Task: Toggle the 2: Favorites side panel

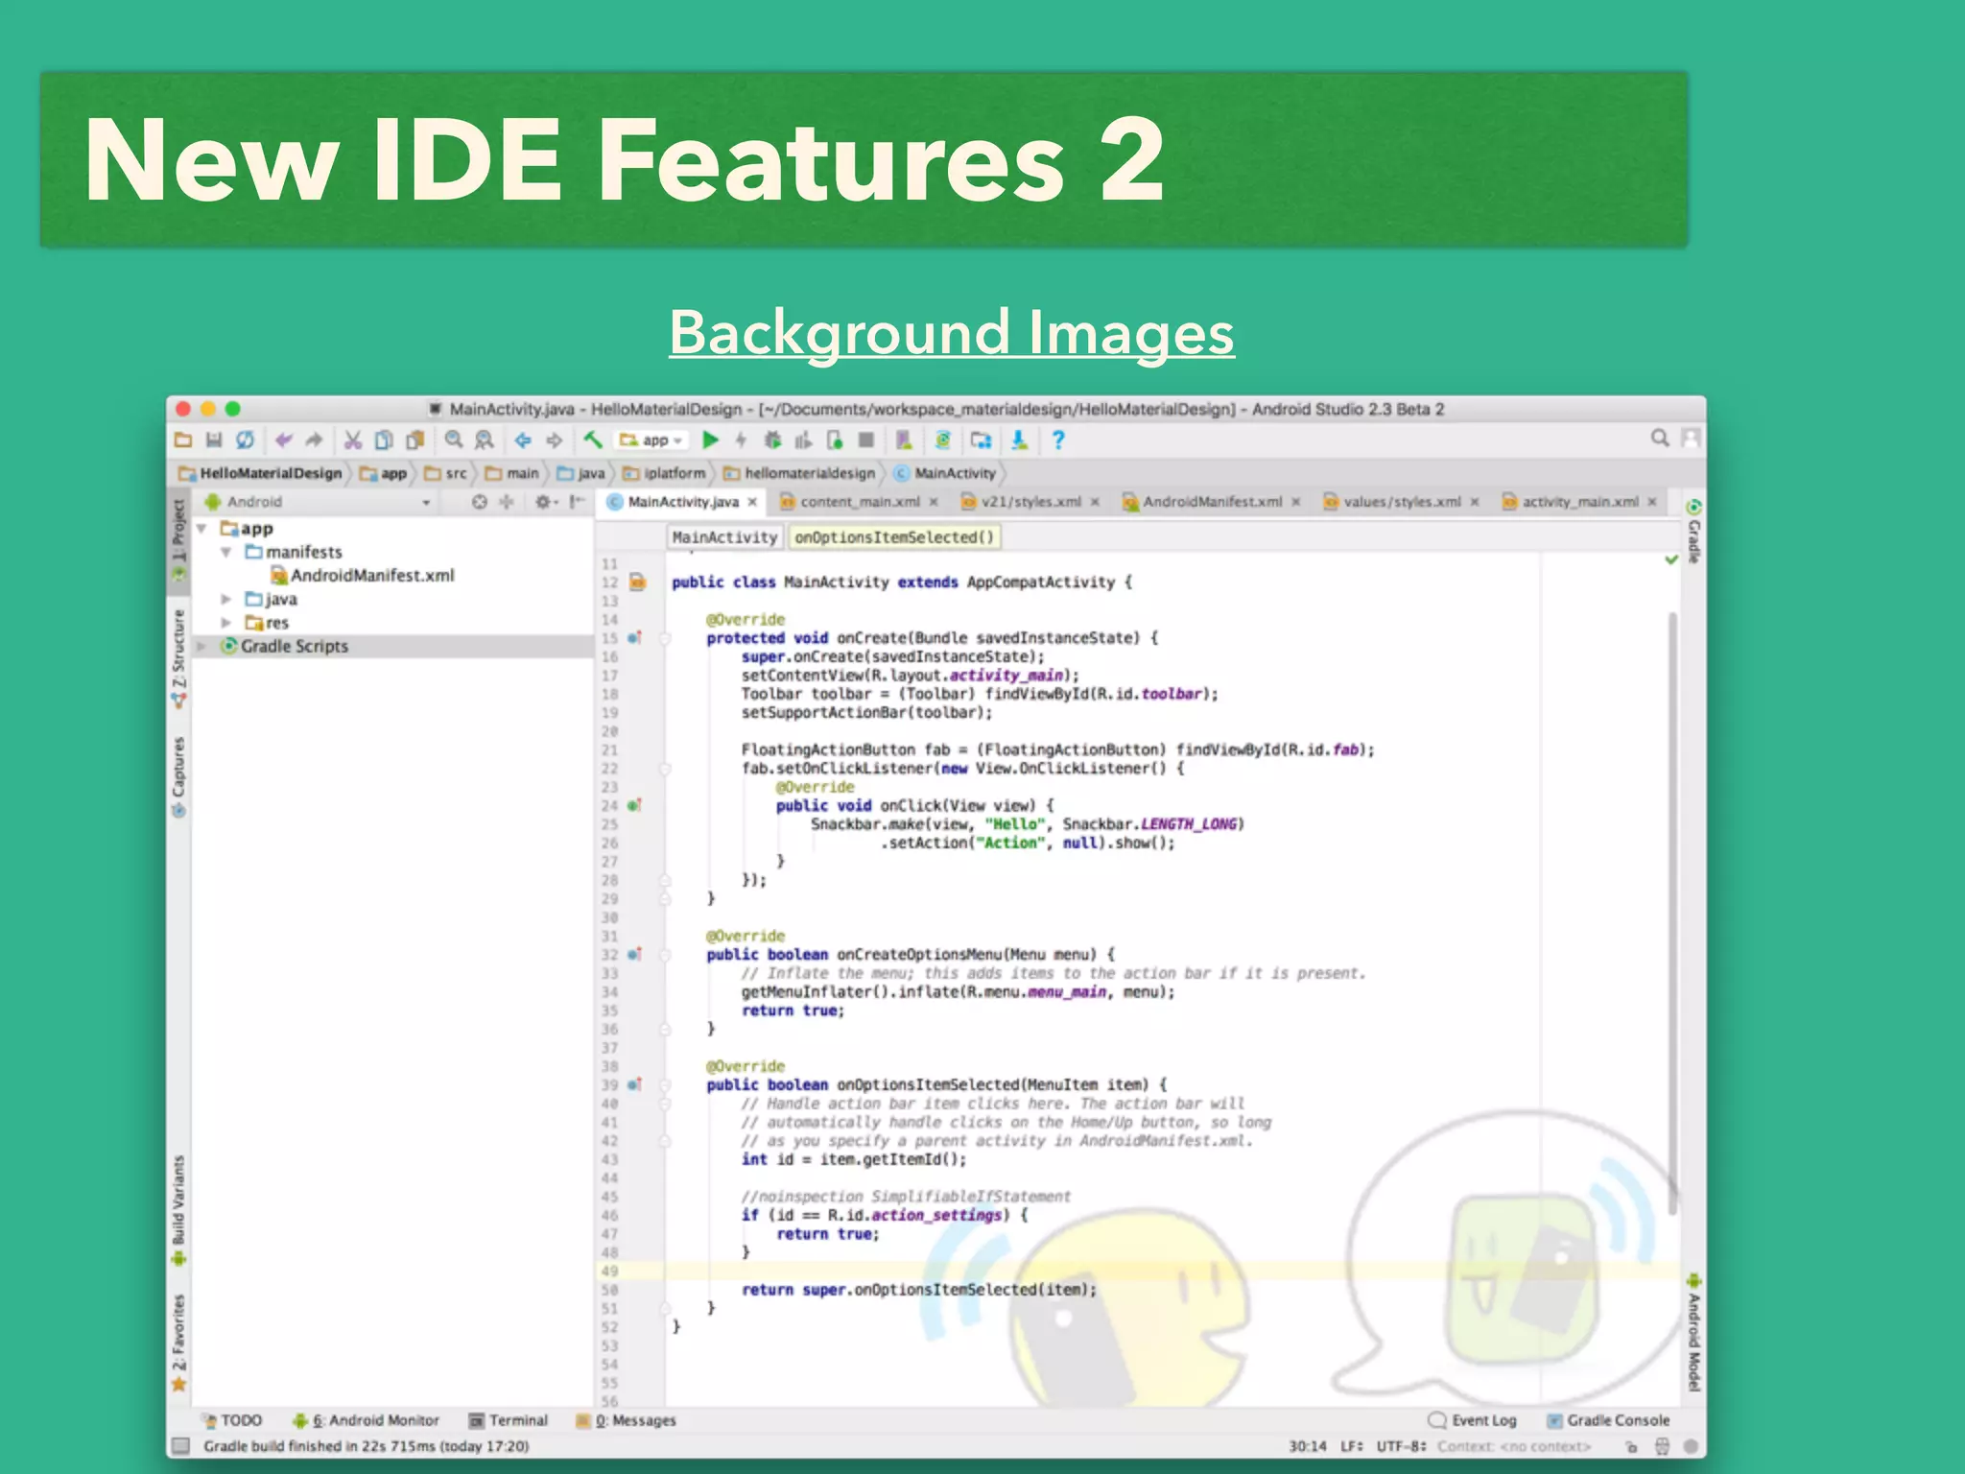Action: click(x=178, y=1343)
